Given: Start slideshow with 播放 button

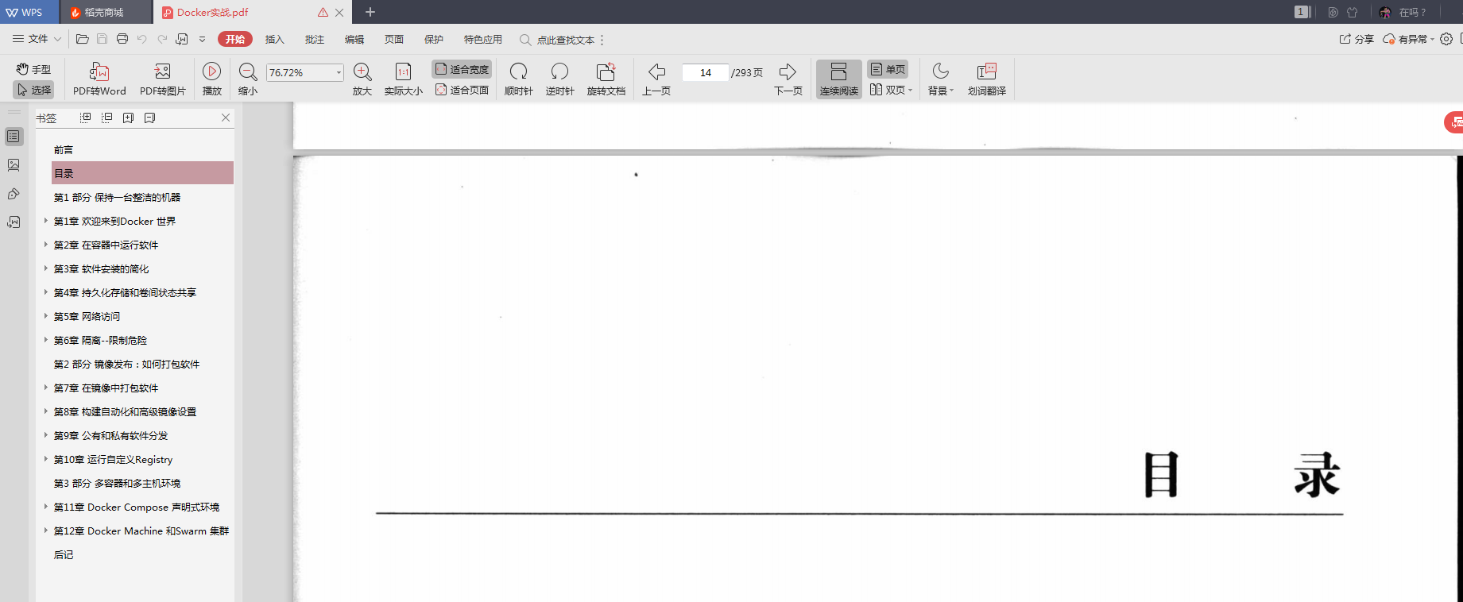Looking at the screenshot, I should [x=212, y=79].
